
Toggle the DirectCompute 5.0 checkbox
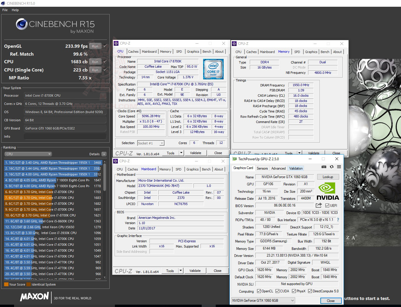click(x=310, y=291)
